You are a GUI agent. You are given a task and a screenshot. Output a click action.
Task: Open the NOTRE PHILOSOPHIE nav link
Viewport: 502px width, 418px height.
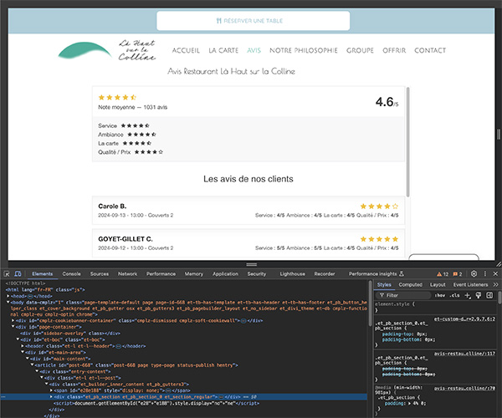pos(304,50)
